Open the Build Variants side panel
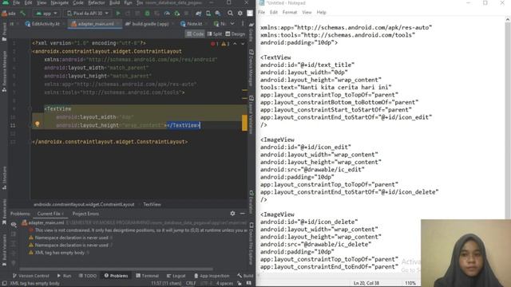 coord(4,250)
